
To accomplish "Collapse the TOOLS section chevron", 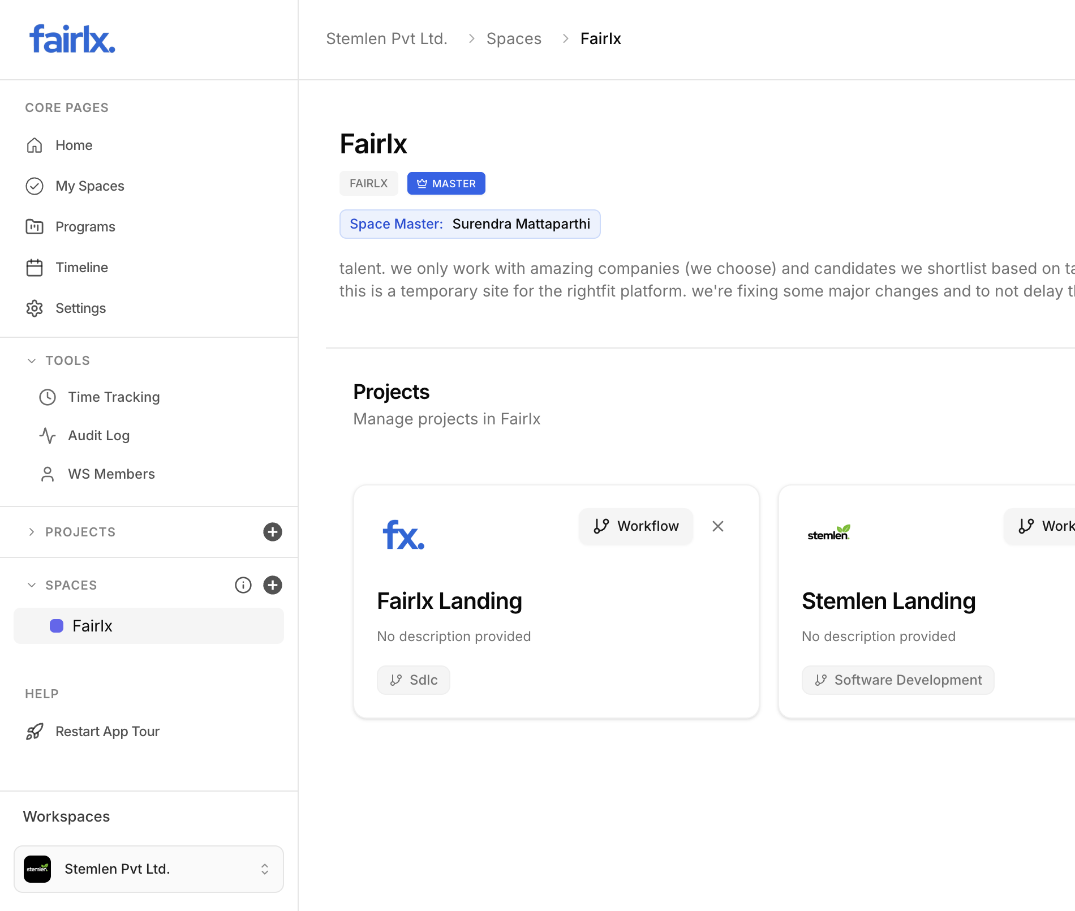I will click(32, 361).
